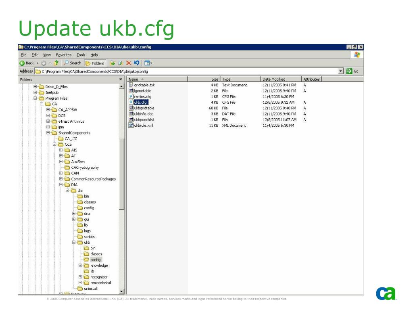This screenshot has height=310, width=413.
Task: Select the scripts folder icon
Action: pos(80,237)
